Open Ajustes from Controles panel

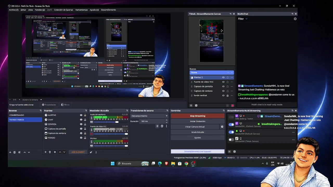(x=198, y=138)
